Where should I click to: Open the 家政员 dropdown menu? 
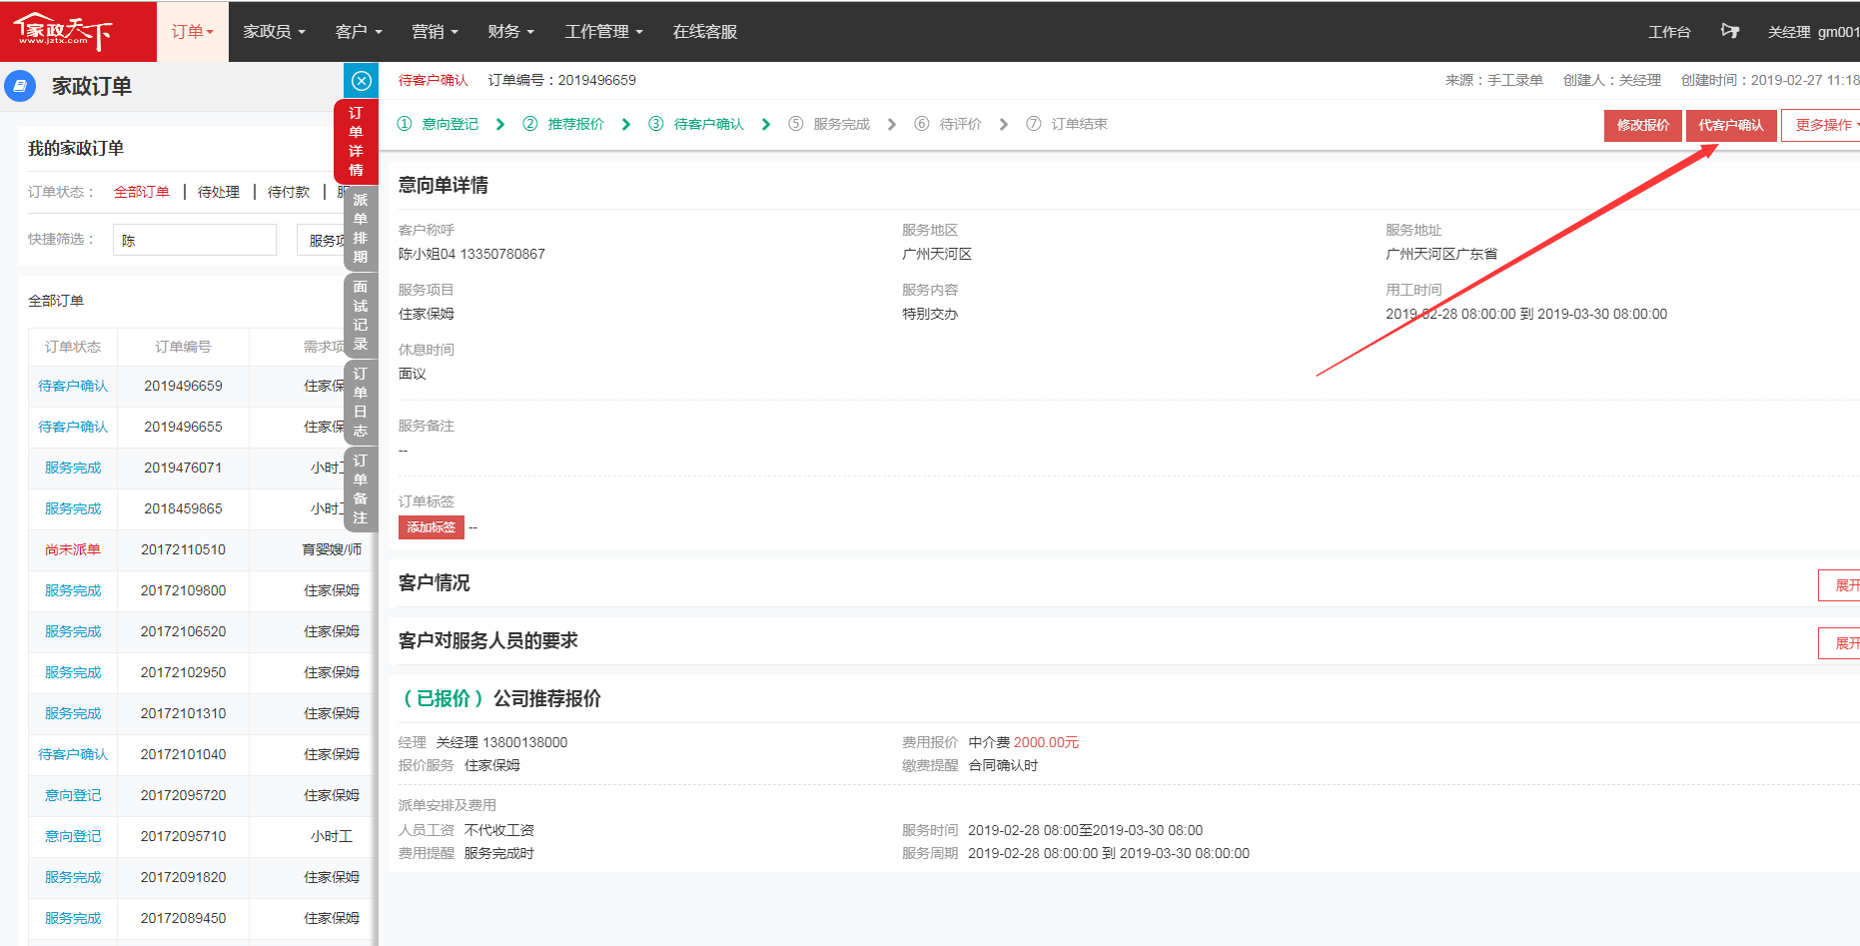coord(275,31)
